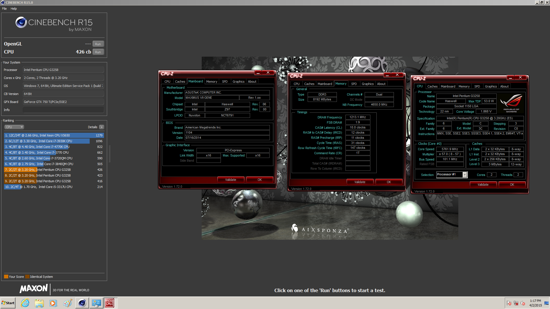Select the Xeon X5650 ranking row
The width and height of the screenshot is (550, 309).
tap(54, 135)
